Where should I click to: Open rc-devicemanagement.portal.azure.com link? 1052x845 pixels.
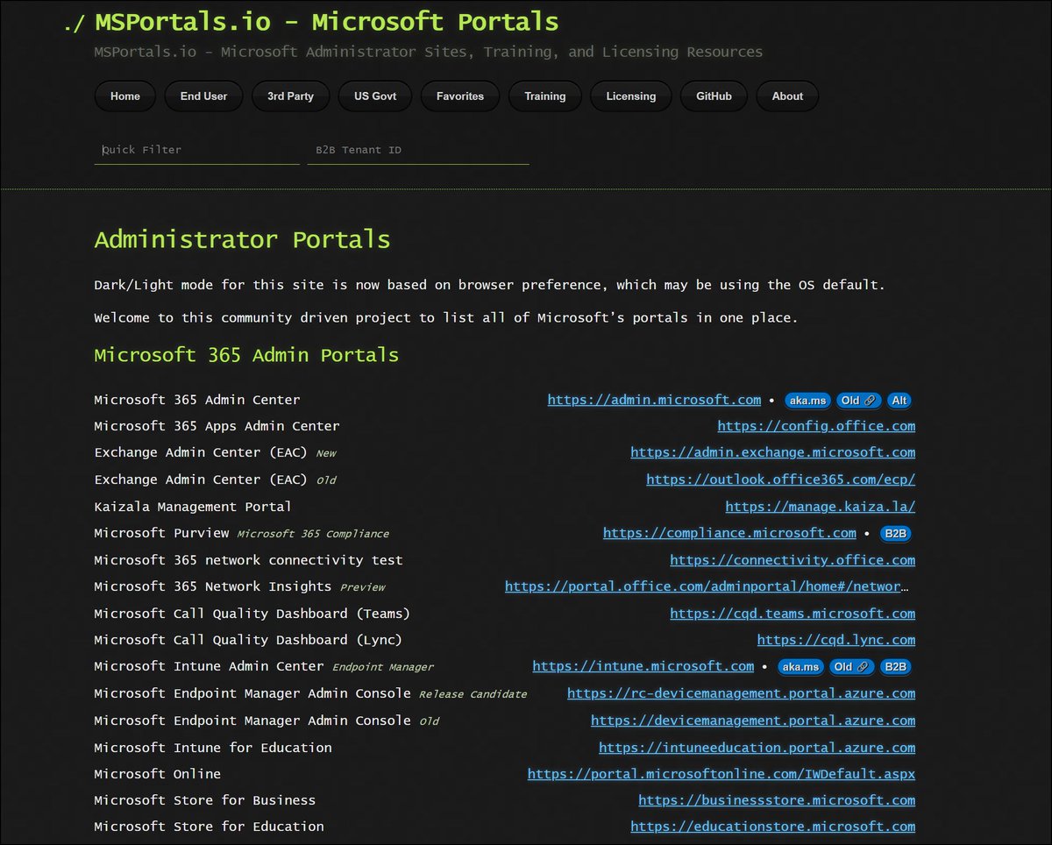tap(741, 693)
